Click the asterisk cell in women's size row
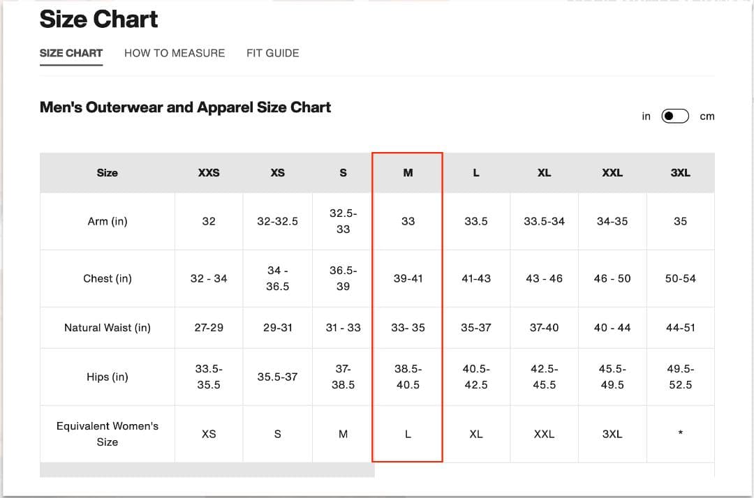The height and width of the screenshot is (498, 754). pos(681,434)
